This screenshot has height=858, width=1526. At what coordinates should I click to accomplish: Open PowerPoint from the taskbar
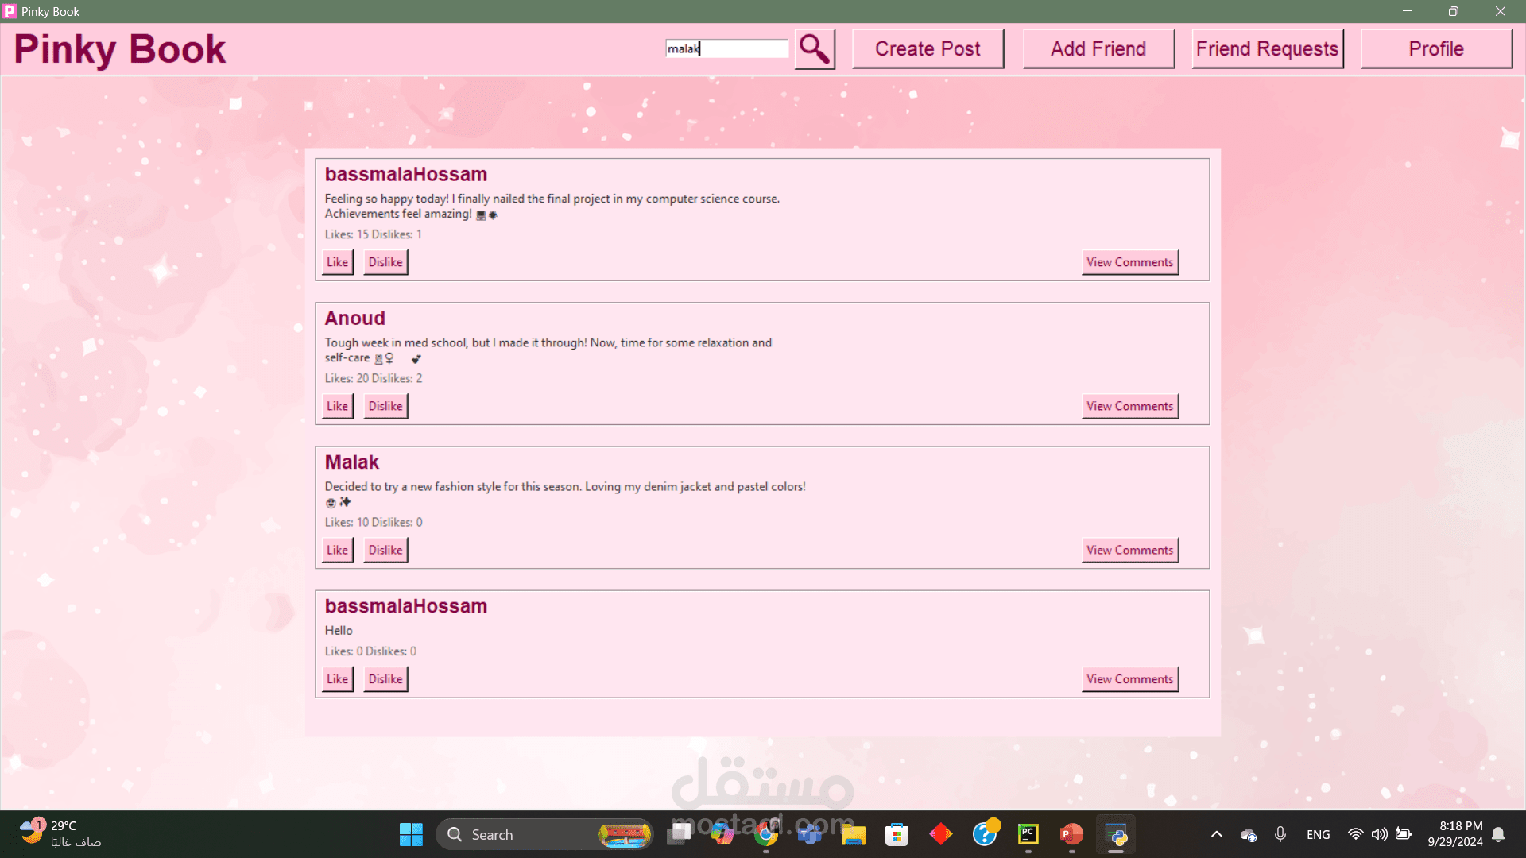click(x=1071, y=834)
